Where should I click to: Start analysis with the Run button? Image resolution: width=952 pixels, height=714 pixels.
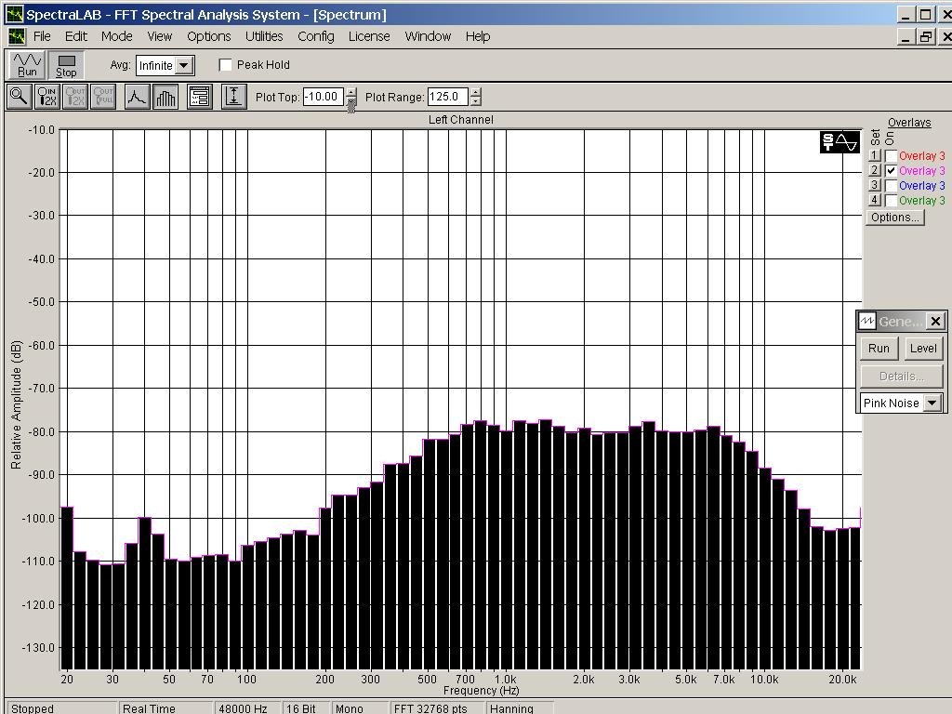pos(27,65)
